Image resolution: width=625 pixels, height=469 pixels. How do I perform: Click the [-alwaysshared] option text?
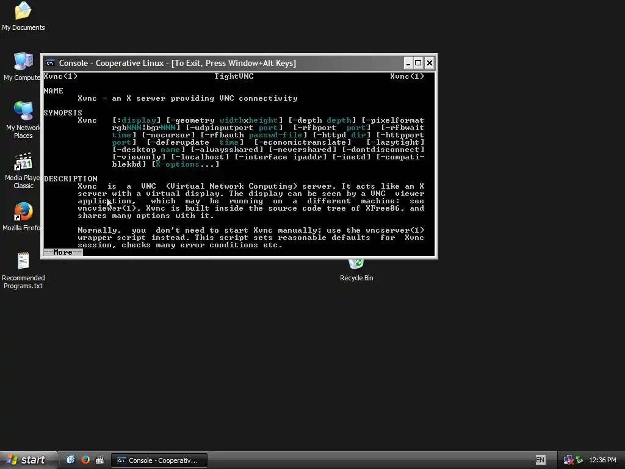point(227,150)
